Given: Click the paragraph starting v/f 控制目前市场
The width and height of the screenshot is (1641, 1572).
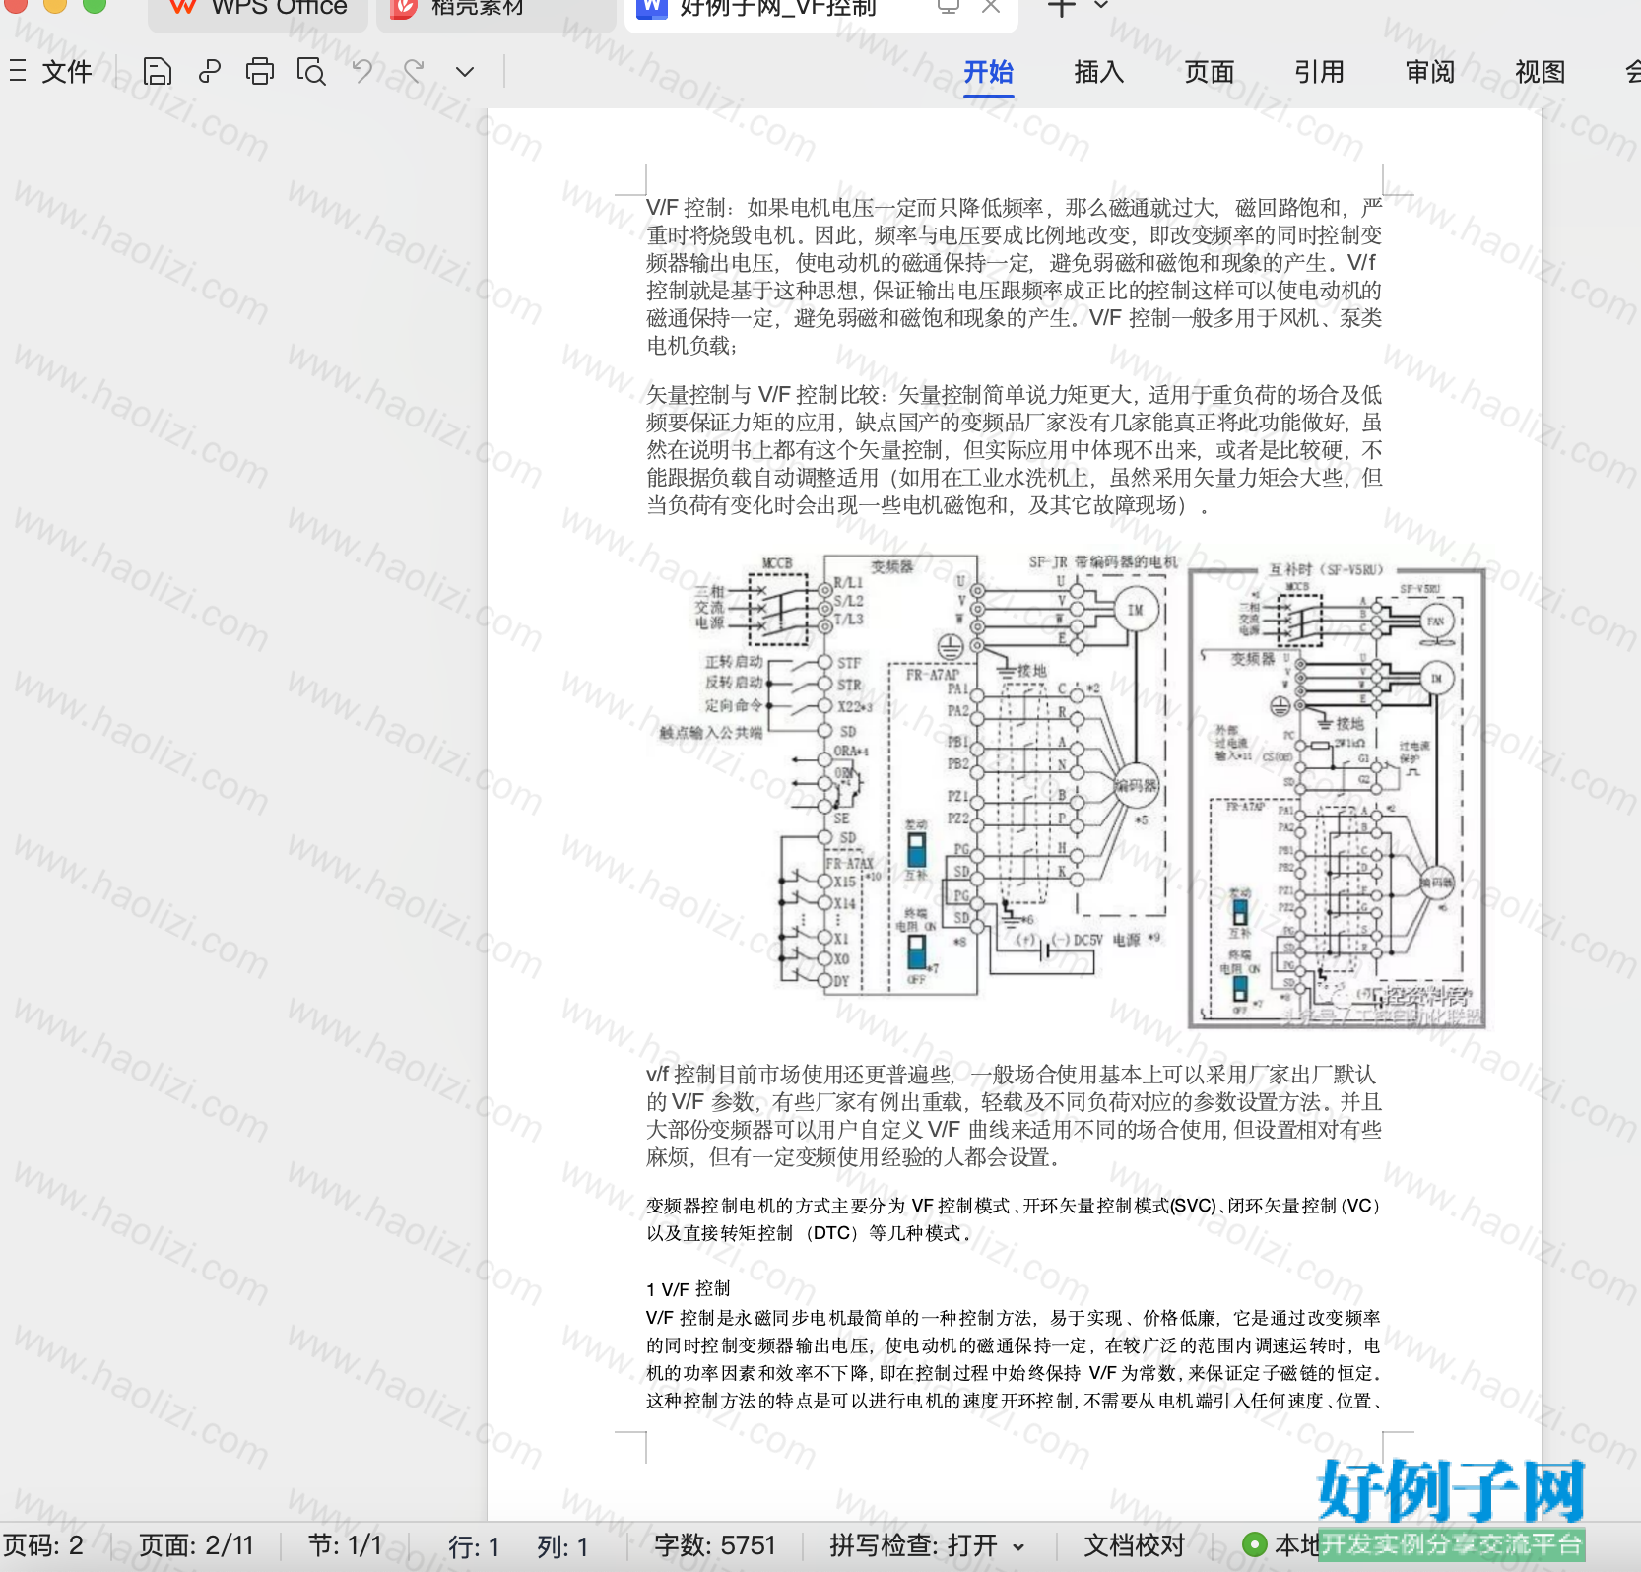Looking at the screenshot, I should [x=1014, y=1116].
